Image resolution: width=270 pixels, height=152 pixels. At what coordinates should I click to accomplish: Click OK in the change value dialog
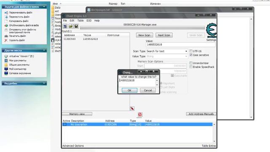(x=130, y=90)
